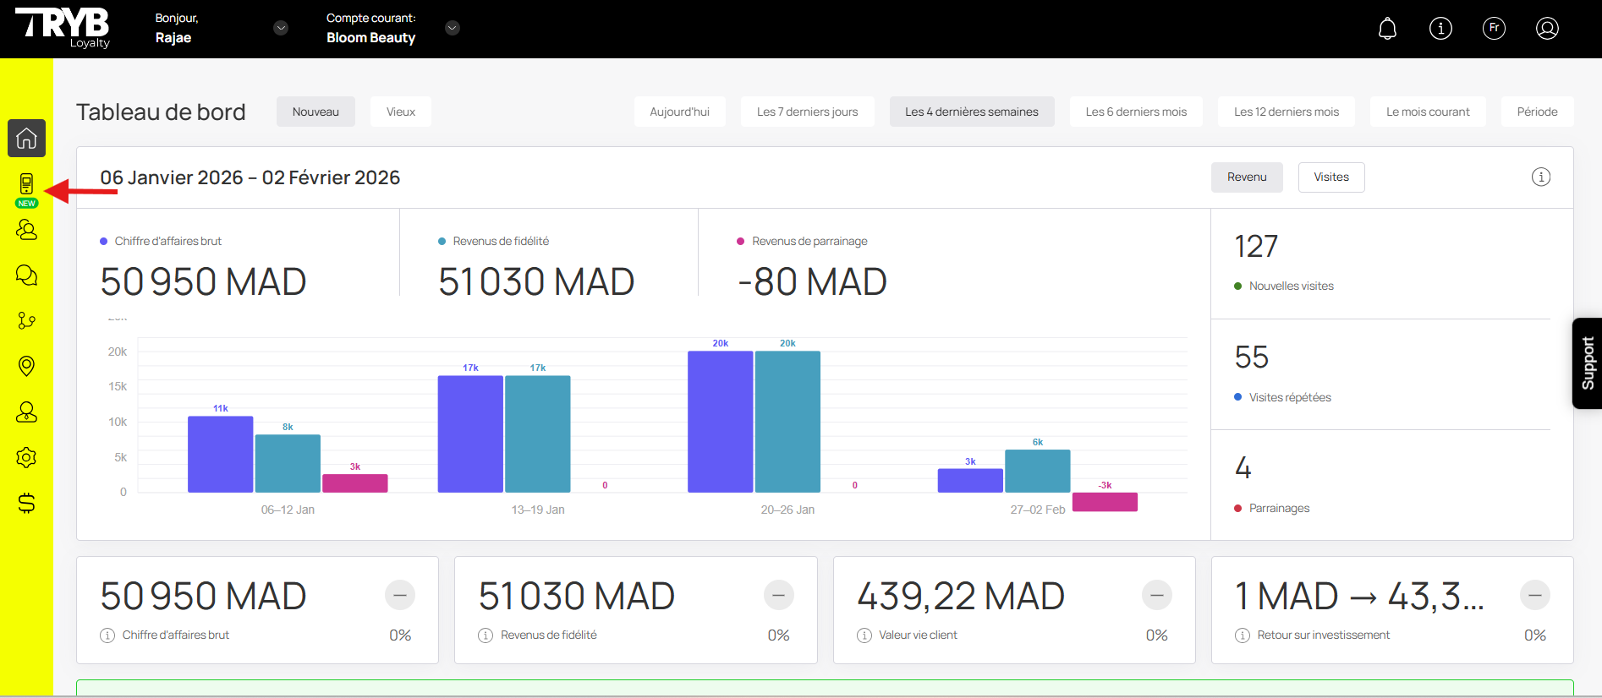Expand the Bonjour Rajae user dropdown

[281, 28]
